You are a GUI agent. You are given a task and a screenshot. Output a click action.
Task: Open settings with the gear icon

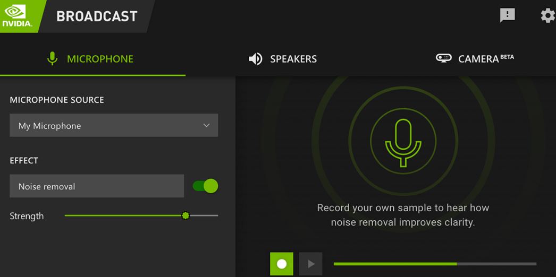click(x=548, y=15)
